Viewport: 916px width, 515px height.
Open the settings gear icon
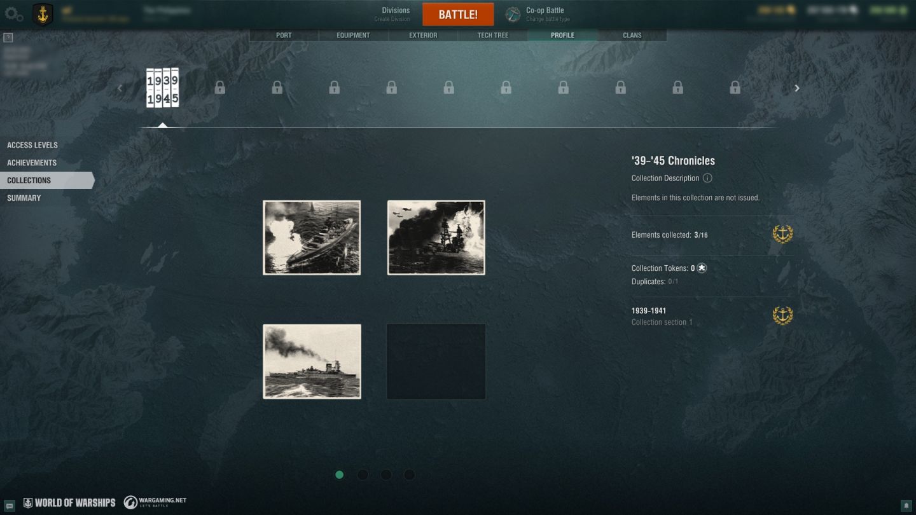[14, 14]
